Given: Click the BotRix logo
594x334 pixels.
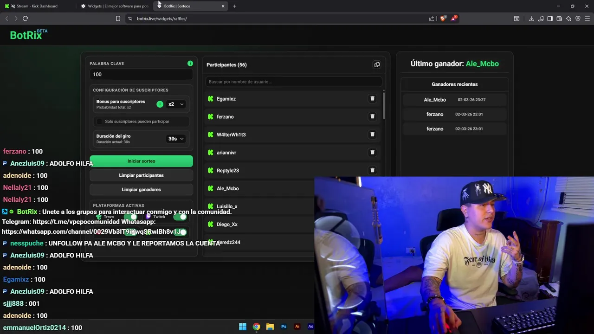Looking at the screenshot, I should (x=28, y=35).
